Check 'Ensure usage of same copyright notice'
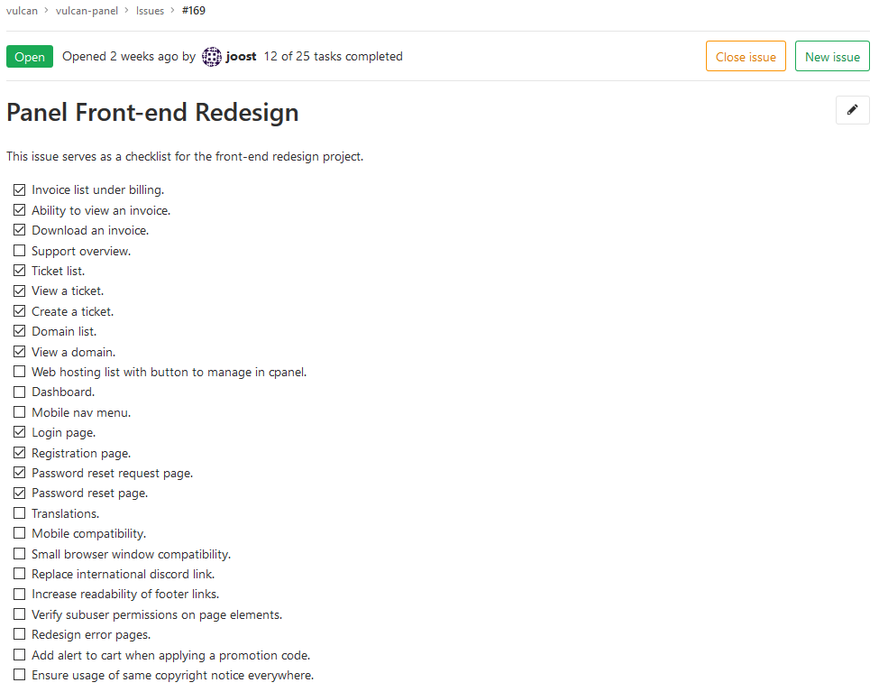 tap(20, 675)
